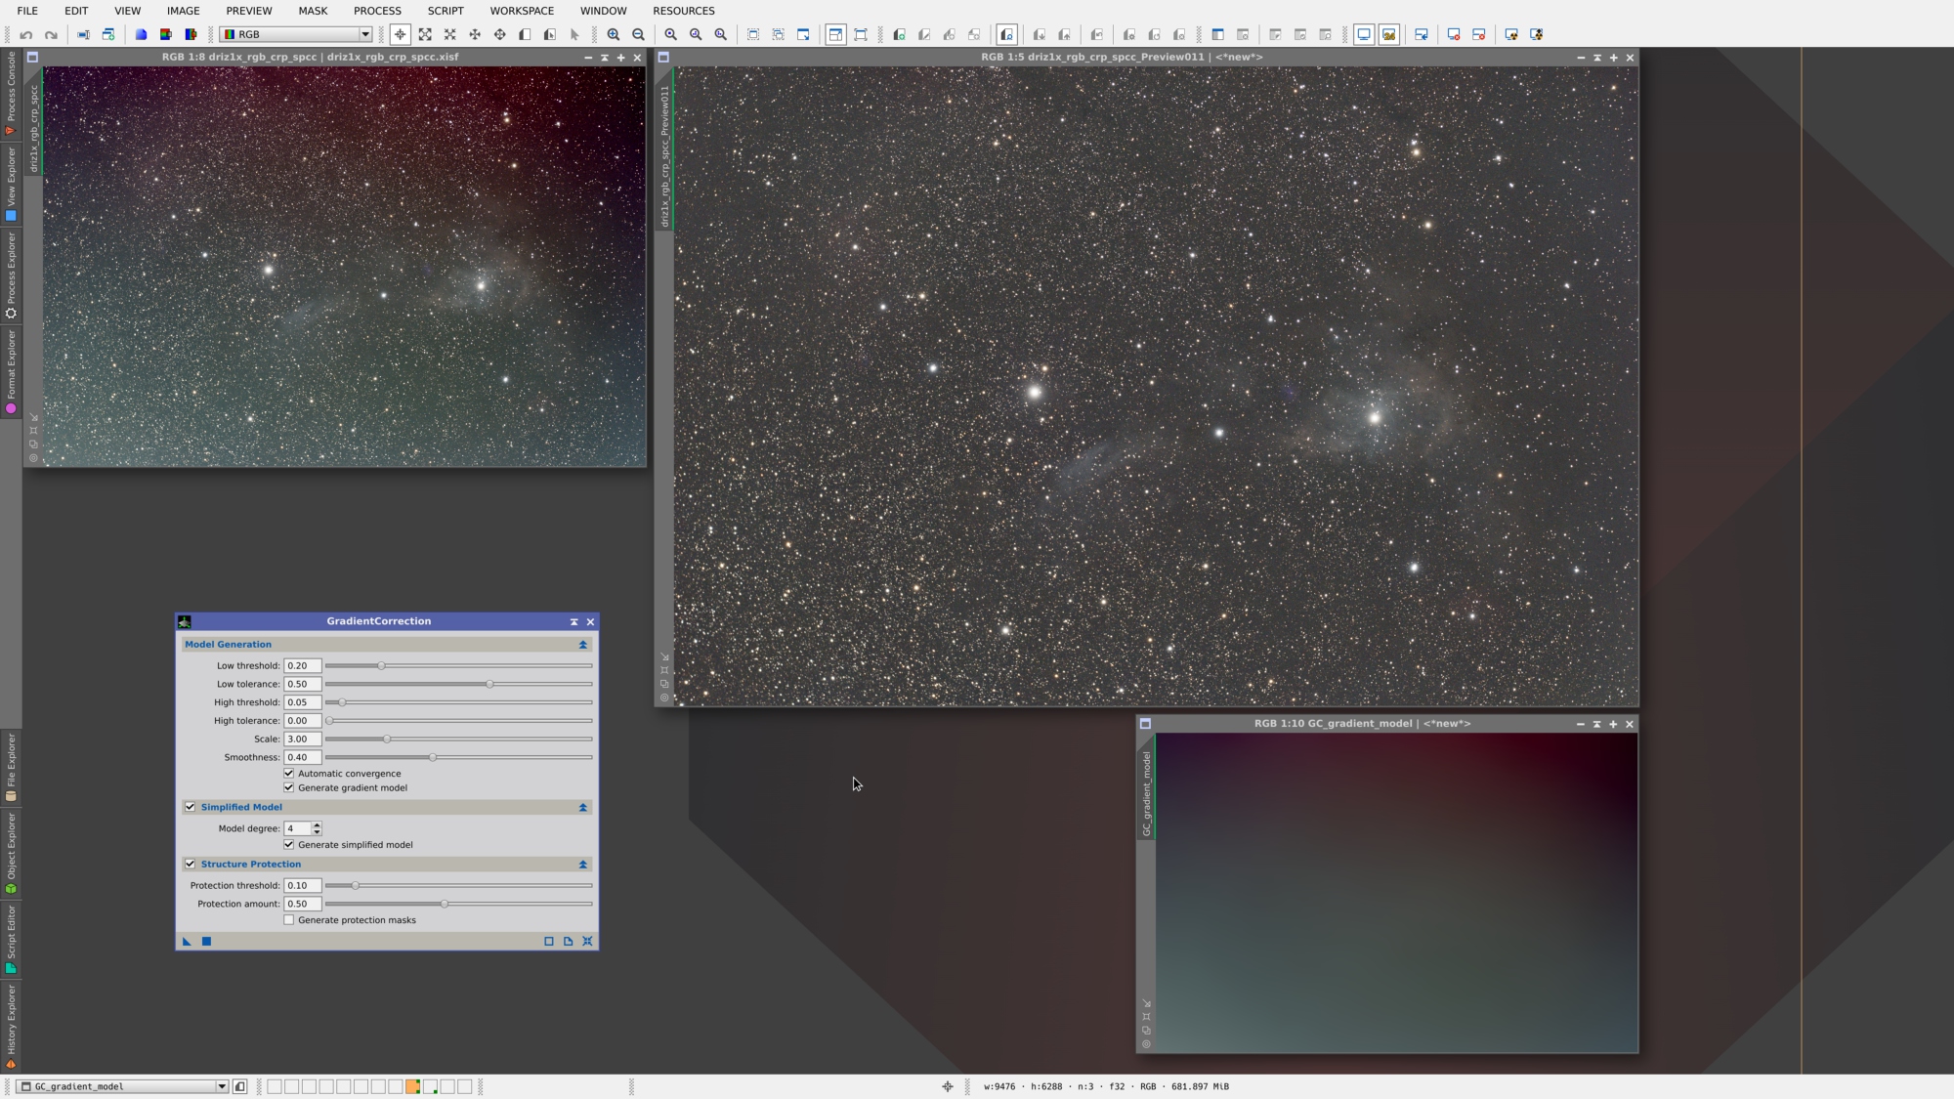
Task: Open the IMAGE menu
Action: pos(183,11)
